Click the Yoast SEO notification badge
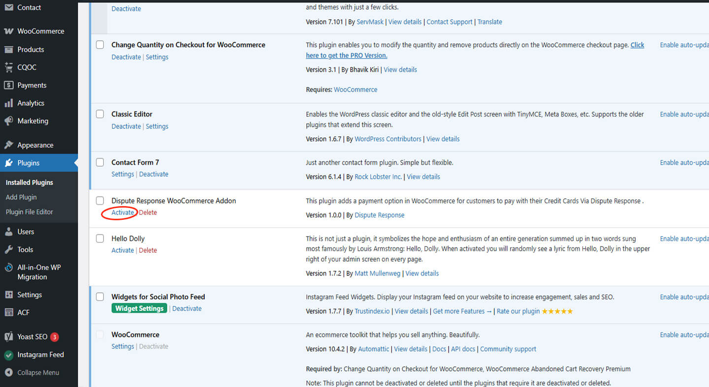 [x=55, y=337]
